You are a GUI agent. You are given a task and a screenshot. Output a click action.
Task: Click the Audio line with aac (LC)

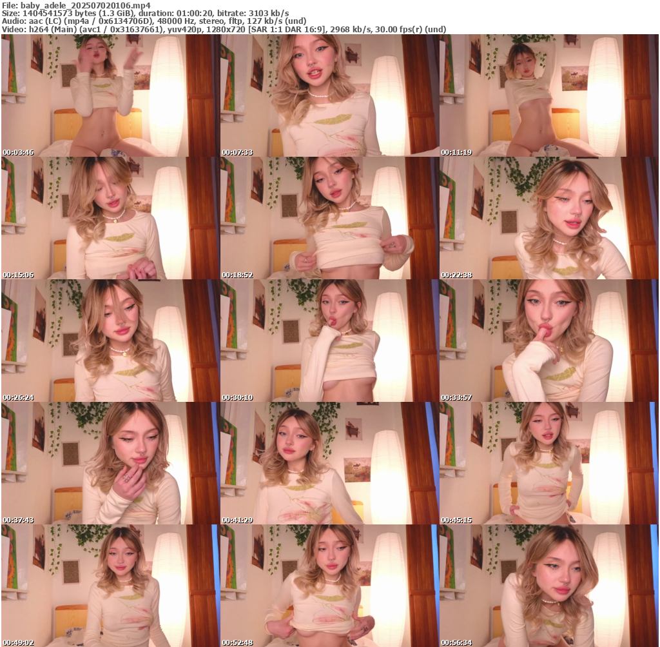pyautogui.click(x=154, y=21)
